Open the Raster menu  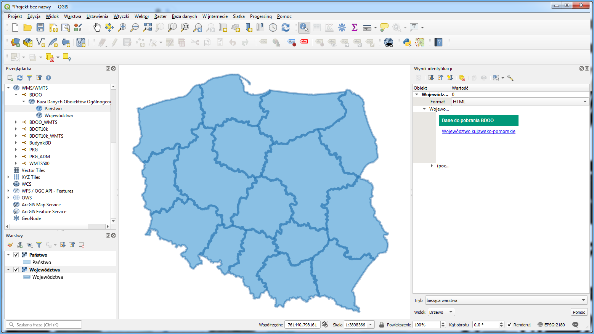pos(161,16)
